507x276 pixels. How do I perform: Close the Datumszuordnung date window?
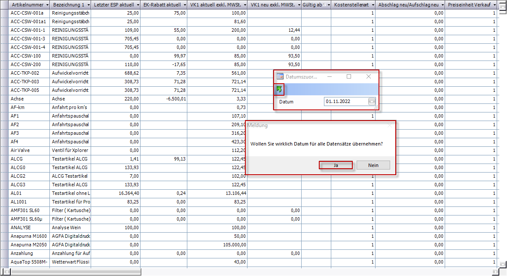tap(368, 76)
